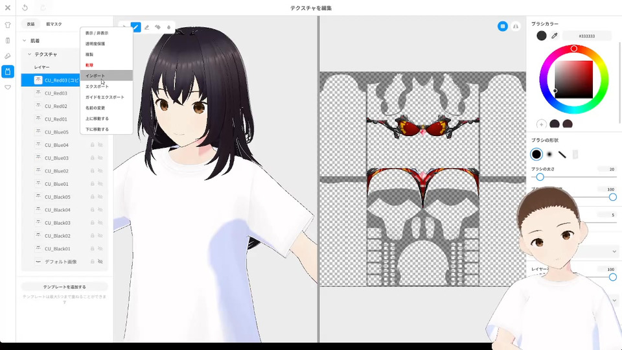Click inside the saturation square picker
This screenshot has width=622, height=350.
[573, 79]
